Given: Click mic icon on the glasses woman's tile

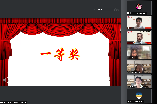Looking at the screenshot, I should tap(128, 57).
